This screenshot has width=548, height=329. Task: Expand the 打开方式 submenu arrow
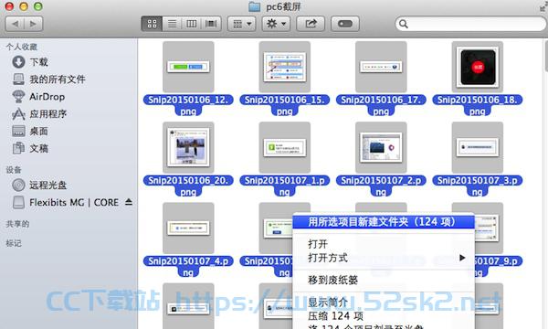462,258
